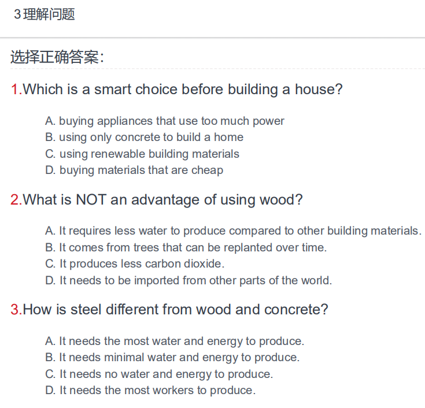Select option D buying materials that are cheap
425x408 pixels.
pos(134,170)
